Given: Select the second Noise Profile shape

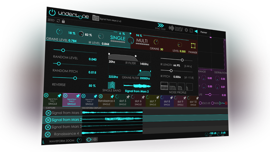Looking at the screenshot, I should 173,86.
